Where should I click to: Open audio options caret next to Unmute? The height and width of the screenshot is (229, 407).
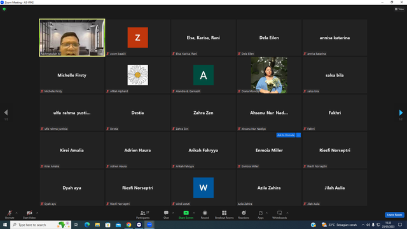[x=17, y=213]
